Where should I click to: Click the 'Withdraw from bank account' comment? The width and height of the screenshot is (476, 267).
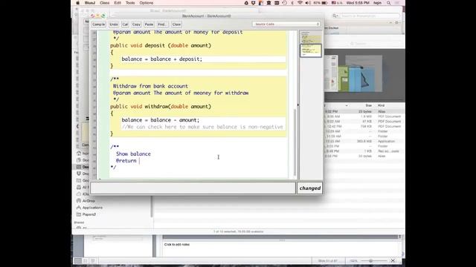tap(150, 86)
